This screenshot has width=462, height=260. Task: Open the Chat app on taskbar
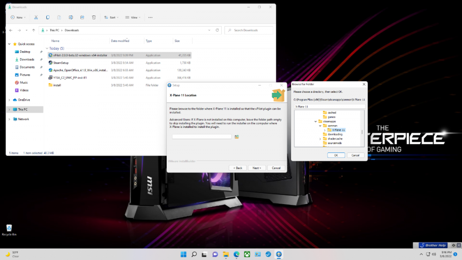pos(215,254)
